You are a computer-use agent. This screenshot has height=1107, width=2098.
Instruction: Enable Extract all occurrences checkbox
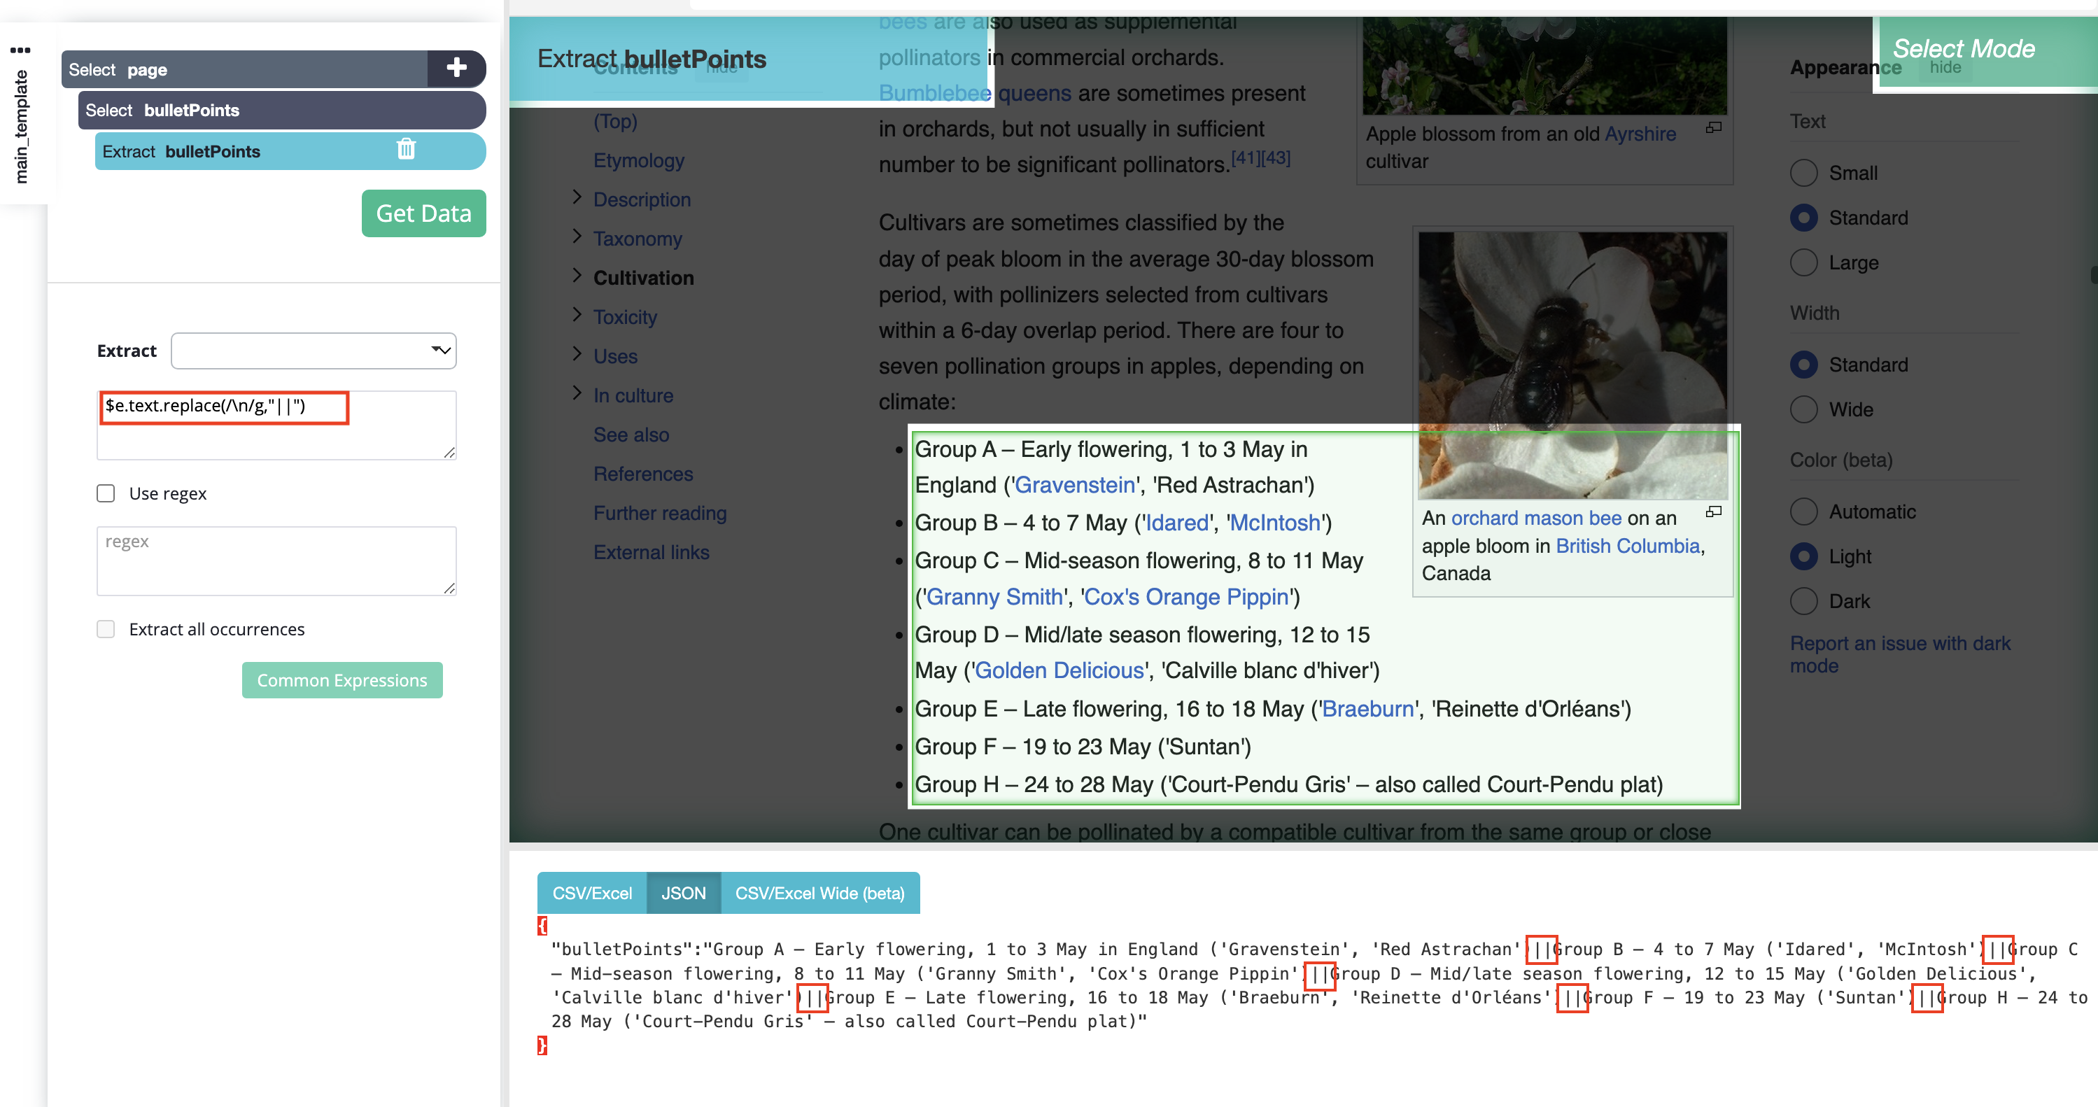coord(106,629)
